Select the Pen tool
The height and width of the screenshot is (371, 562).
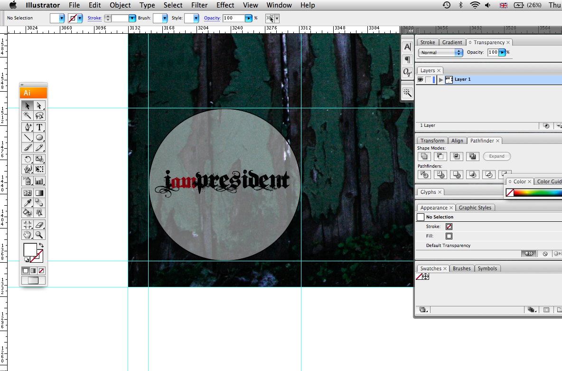click(27, 127)
